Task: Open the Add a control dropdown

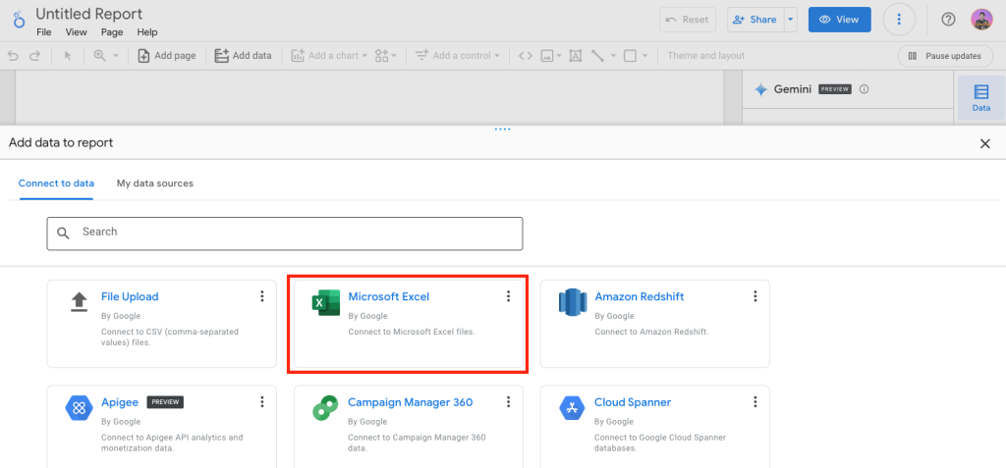Action: (458, 56)
